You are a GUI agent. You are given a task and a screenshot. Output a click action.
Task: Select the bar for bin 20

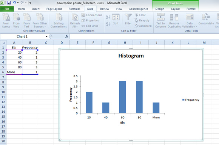pyautogui.click(x=89, y=103)
